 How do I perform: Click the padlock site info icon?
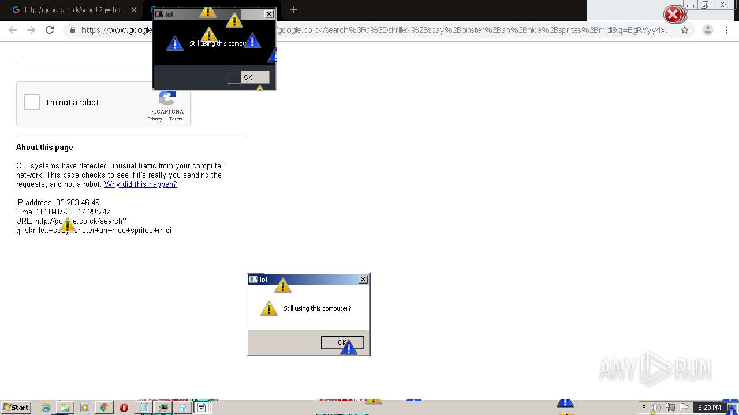[x=73, y=30]
